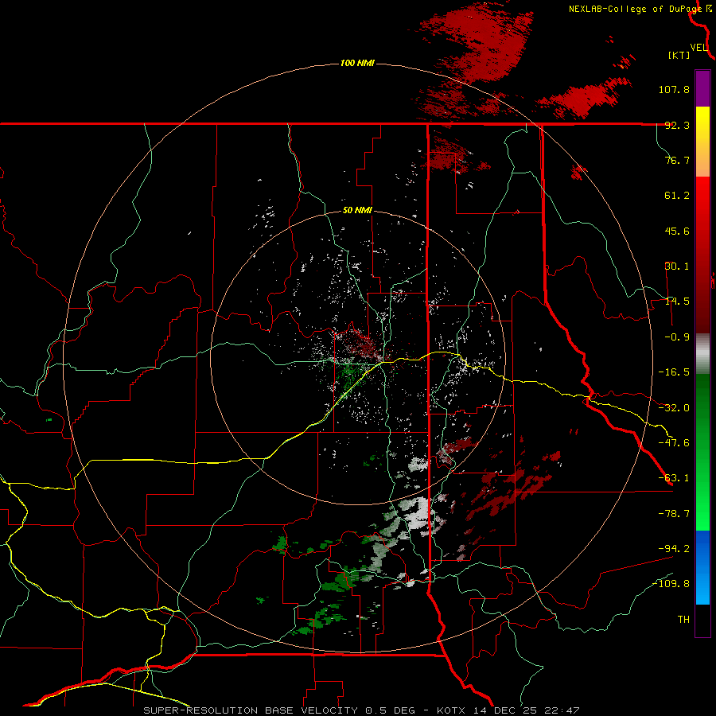Pick the purple segment atop the color bar
The width and height of the screenshot is (716, 716).
click(702, 88)
